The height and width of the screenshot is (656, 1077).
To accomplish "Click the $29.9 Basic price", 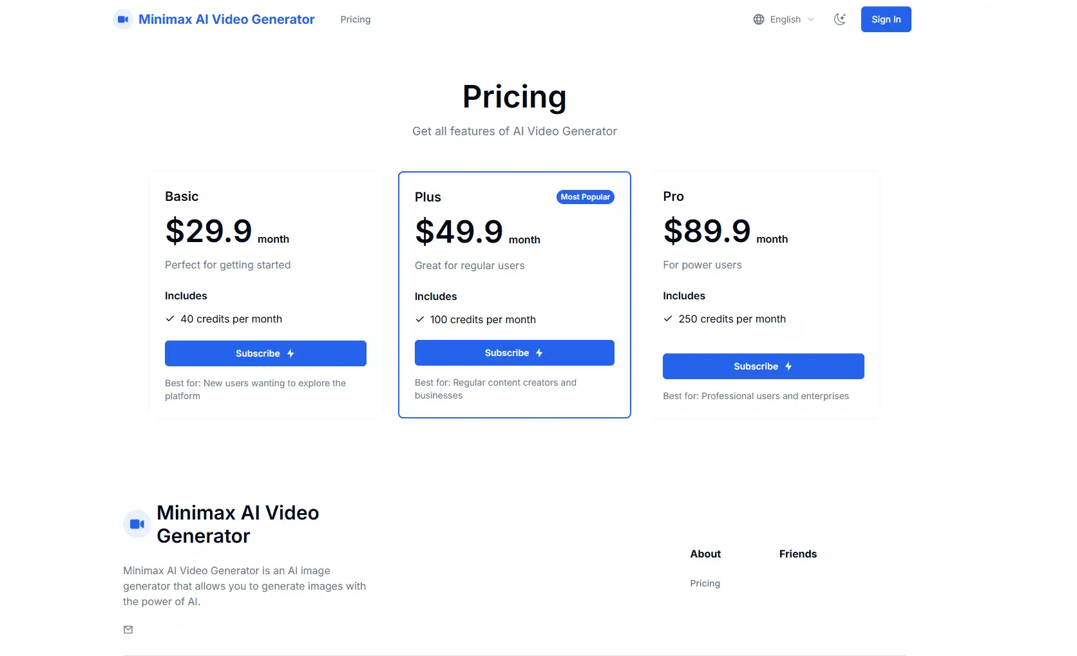I will coord(209,230).
